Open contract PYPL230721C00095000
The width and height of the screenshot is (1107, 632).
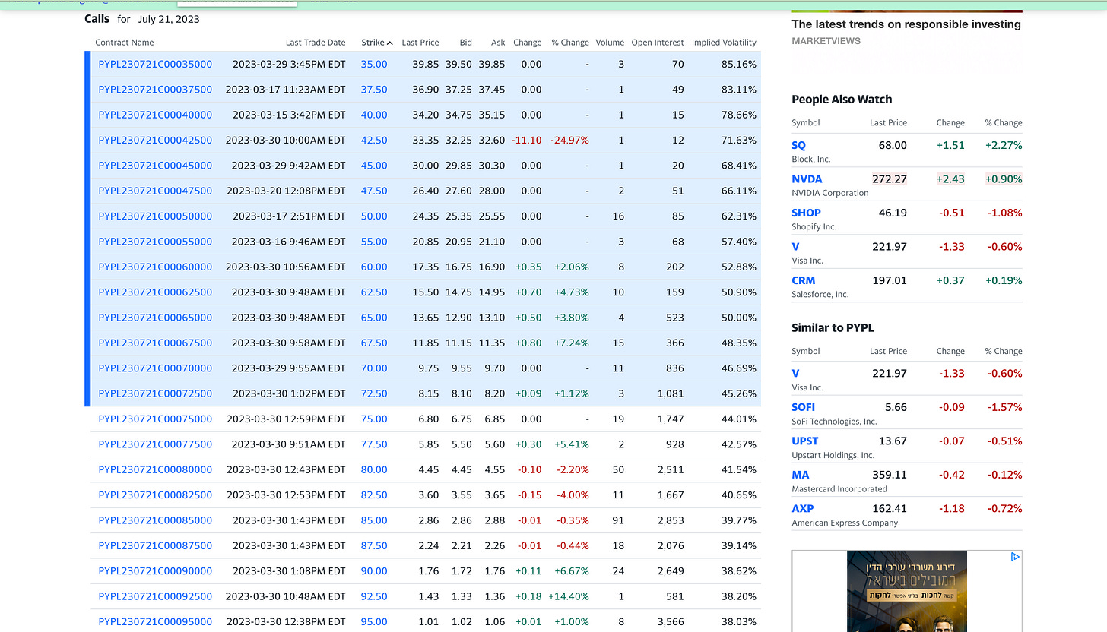click(155, 621)
